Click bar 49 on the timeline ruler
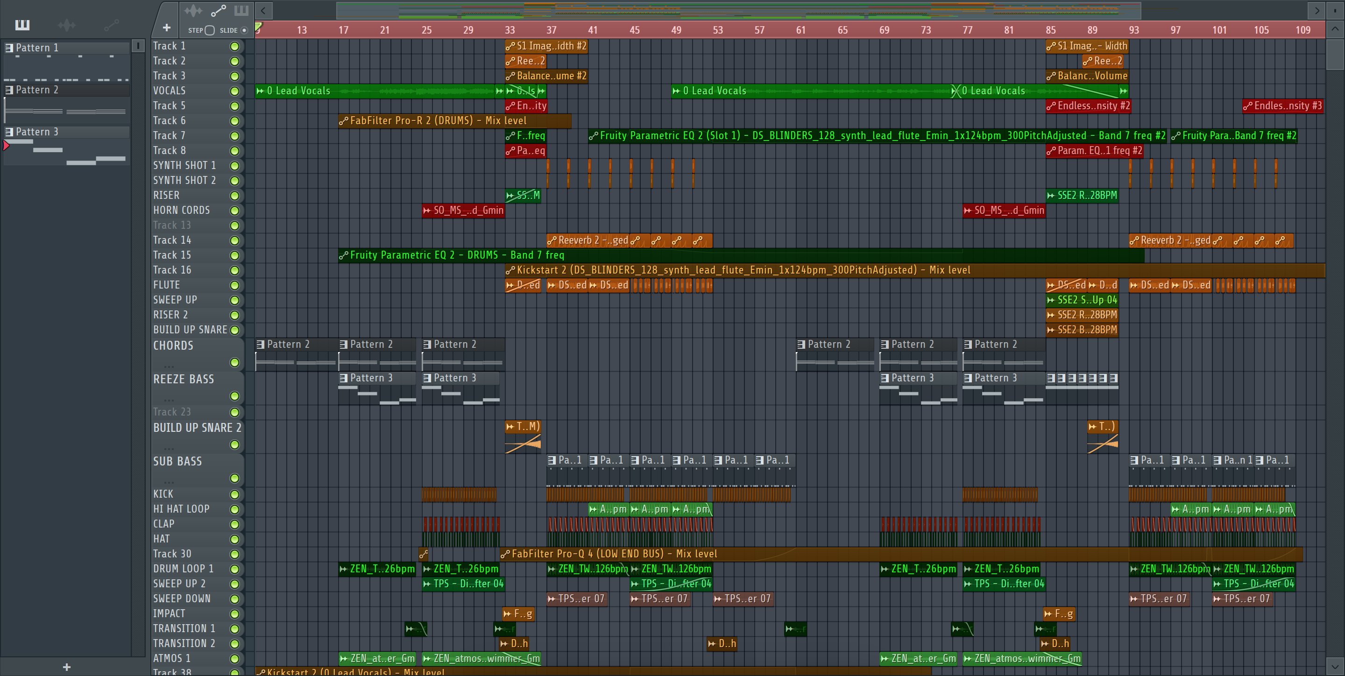The width and height of the screenshot is (1345, 676). coord(676,30)
